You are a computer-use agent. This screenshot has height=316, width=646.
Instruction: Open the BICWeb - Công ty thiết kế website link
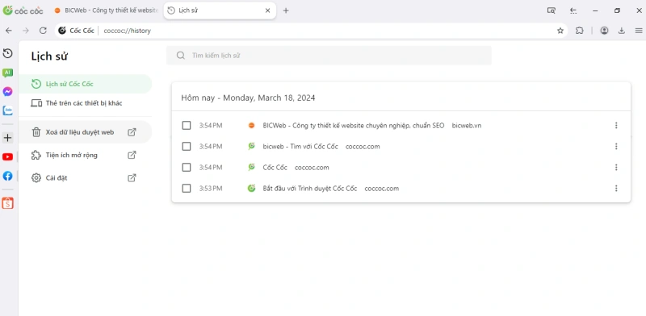click(x=354, y=126)
